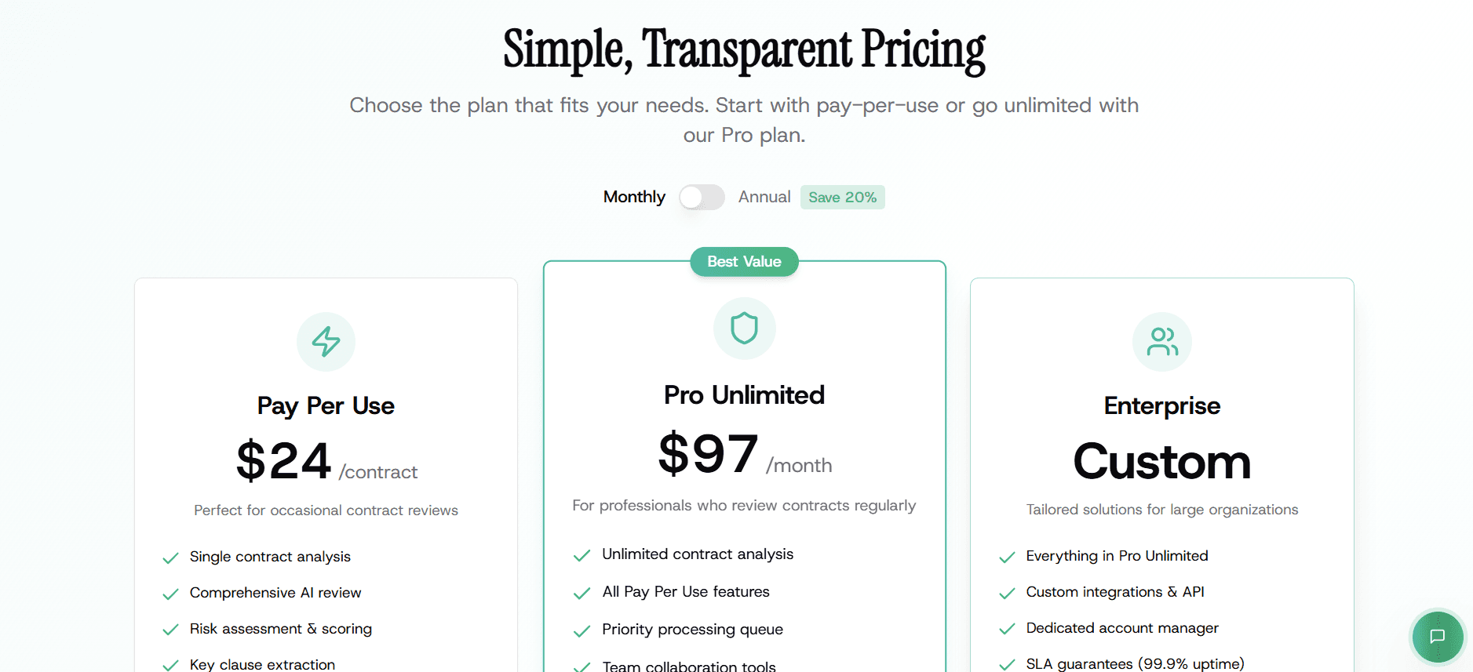Viewport: 1473px width, 672px height.
Task: Click the Best Value badge
Action: (744, 262)
